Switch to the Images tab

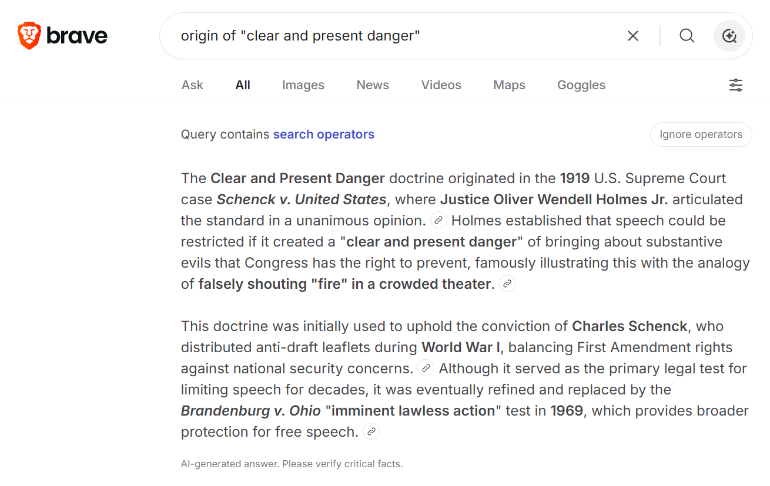point(303,85)
